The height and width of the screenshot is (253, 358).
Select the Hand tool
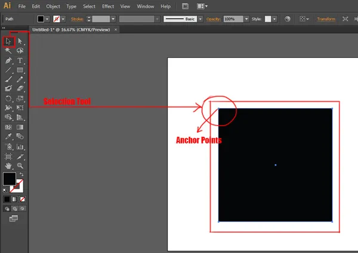[x=8, y=165]
